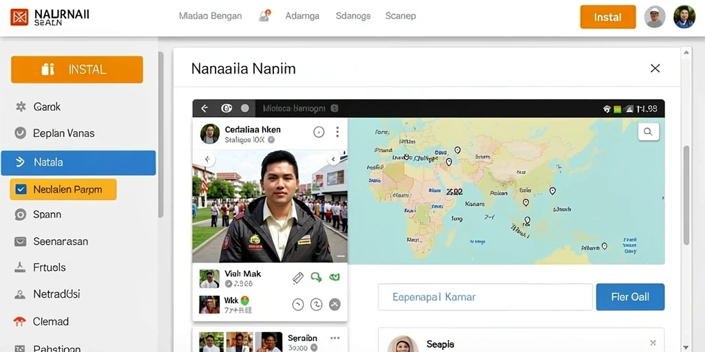Dismiss the Seapls card using its x

coord(653,343)
